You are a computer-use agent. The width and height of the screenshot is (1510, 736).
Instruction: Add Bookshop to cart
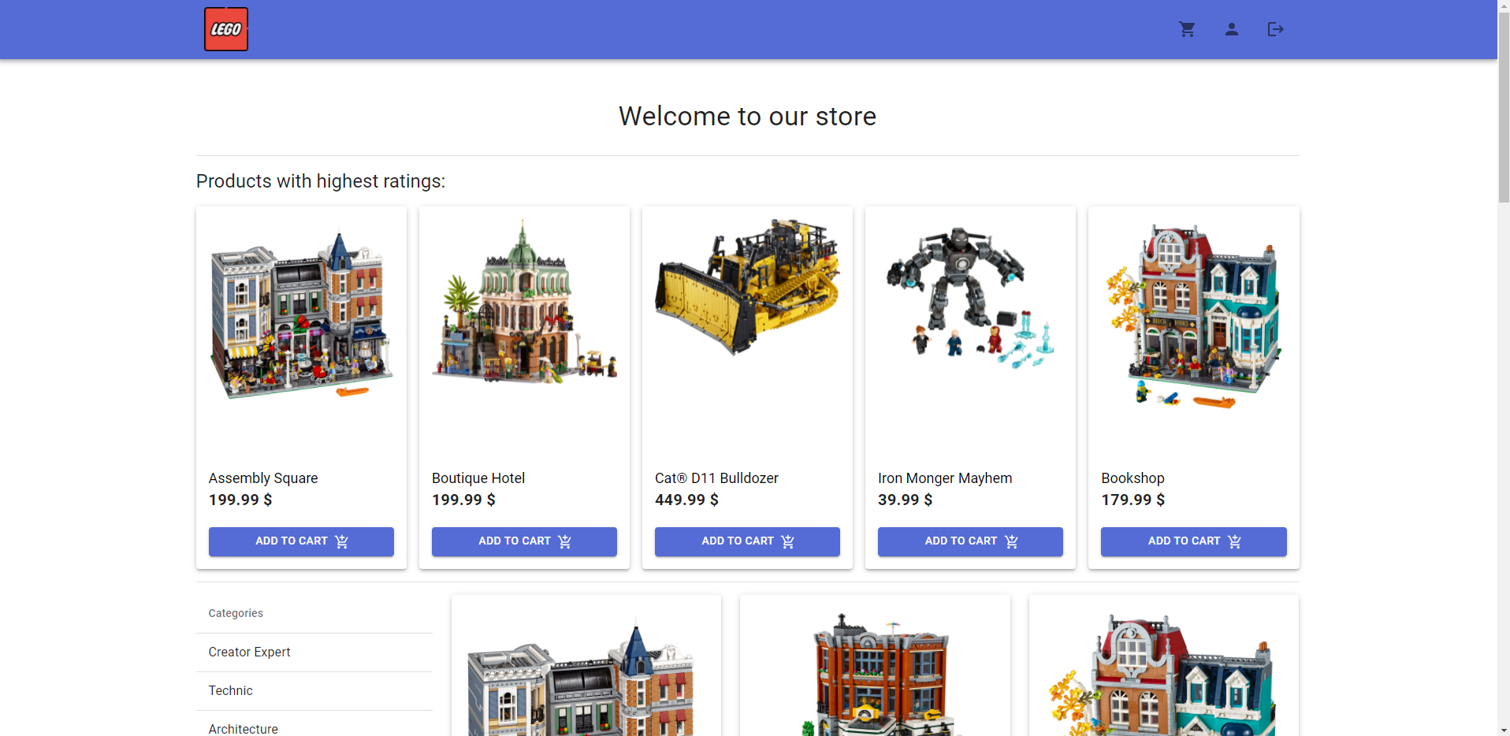click(1193, 541)
